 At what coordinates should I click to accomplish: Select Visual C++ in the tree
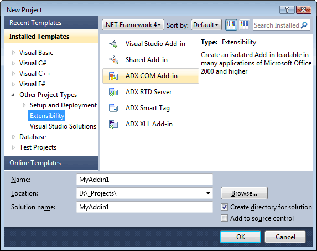coord(35,74)
